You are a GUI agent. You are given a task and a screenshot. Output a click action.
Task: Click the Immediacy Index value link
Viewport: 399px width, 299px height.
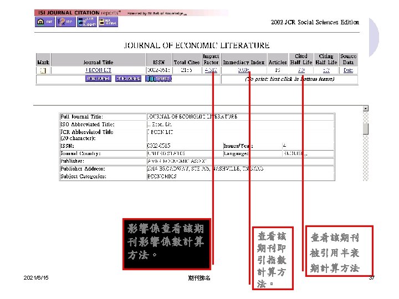(244, 70)
